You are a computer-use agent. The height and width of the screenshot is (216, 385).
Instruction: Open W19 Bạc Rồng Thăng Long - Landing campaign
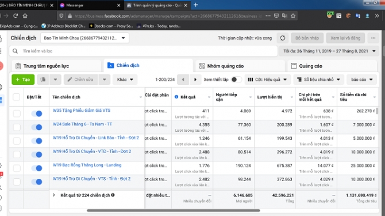pos(87,165)
